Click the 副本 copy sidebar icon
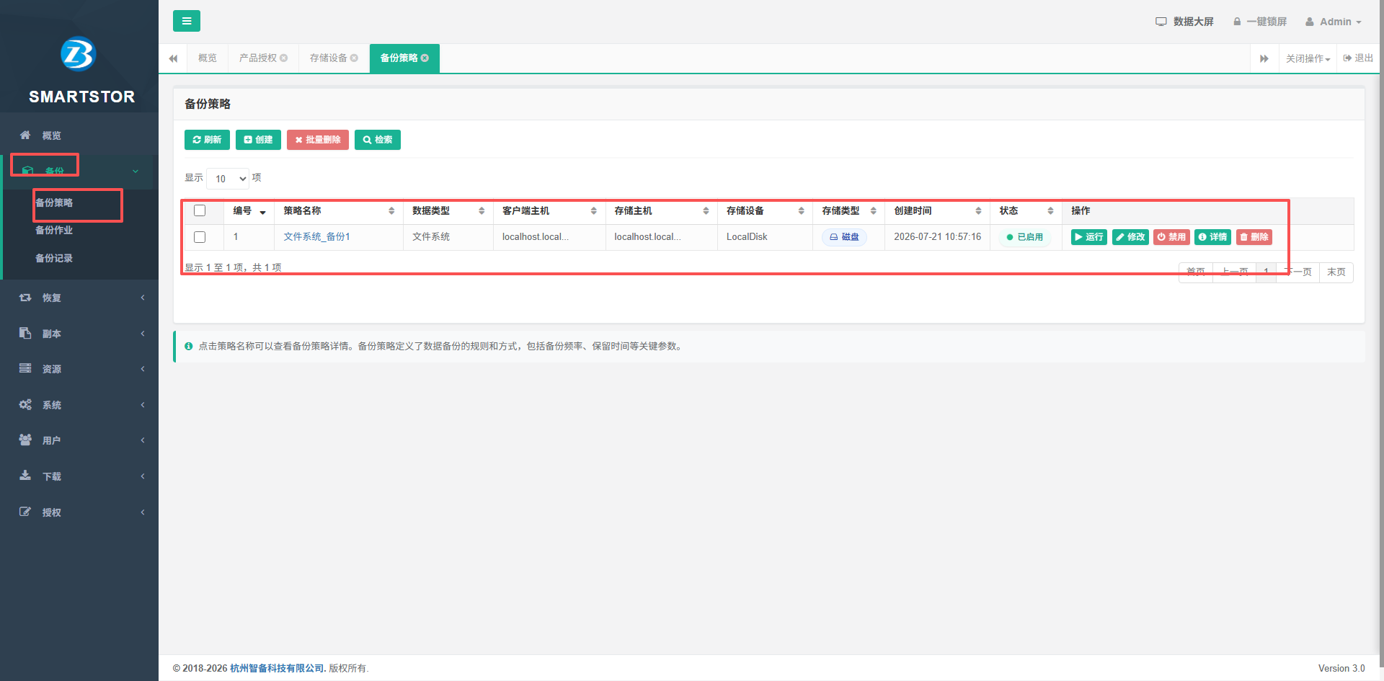 [x=25, y=333]
